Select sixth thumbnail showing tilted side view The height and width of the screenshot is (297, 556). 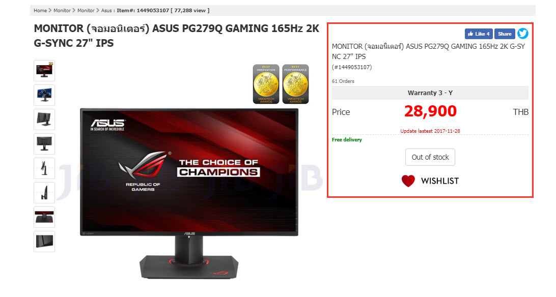[x=44, y=193]
